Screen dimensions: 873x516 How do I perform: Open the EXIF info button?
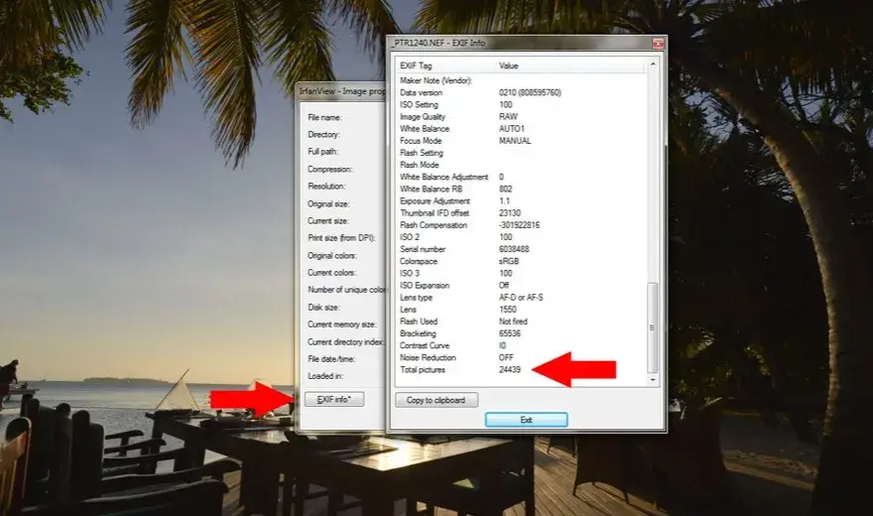334,399
